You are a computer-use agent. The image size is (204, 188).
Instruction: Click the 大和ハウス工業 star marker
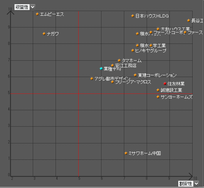[158, 29]
